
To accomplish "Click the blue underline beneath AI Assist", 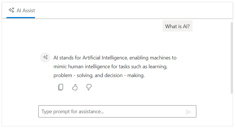I will point(20,18).
